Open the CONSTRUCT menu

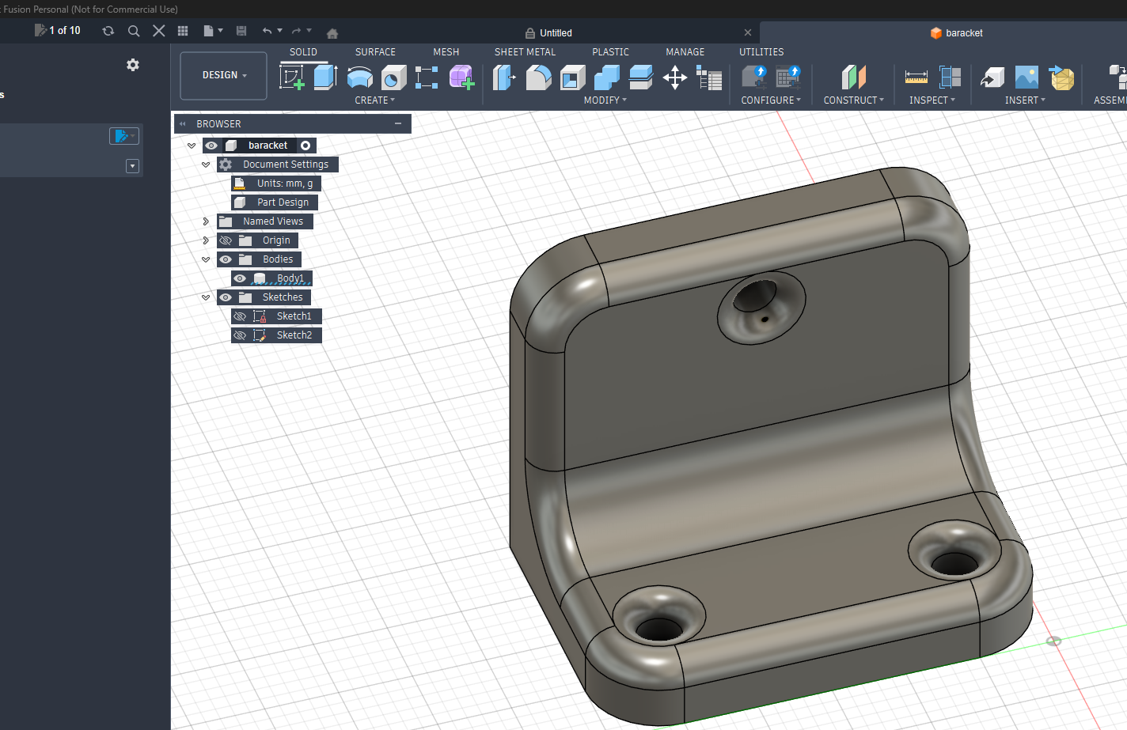[853, 100]
